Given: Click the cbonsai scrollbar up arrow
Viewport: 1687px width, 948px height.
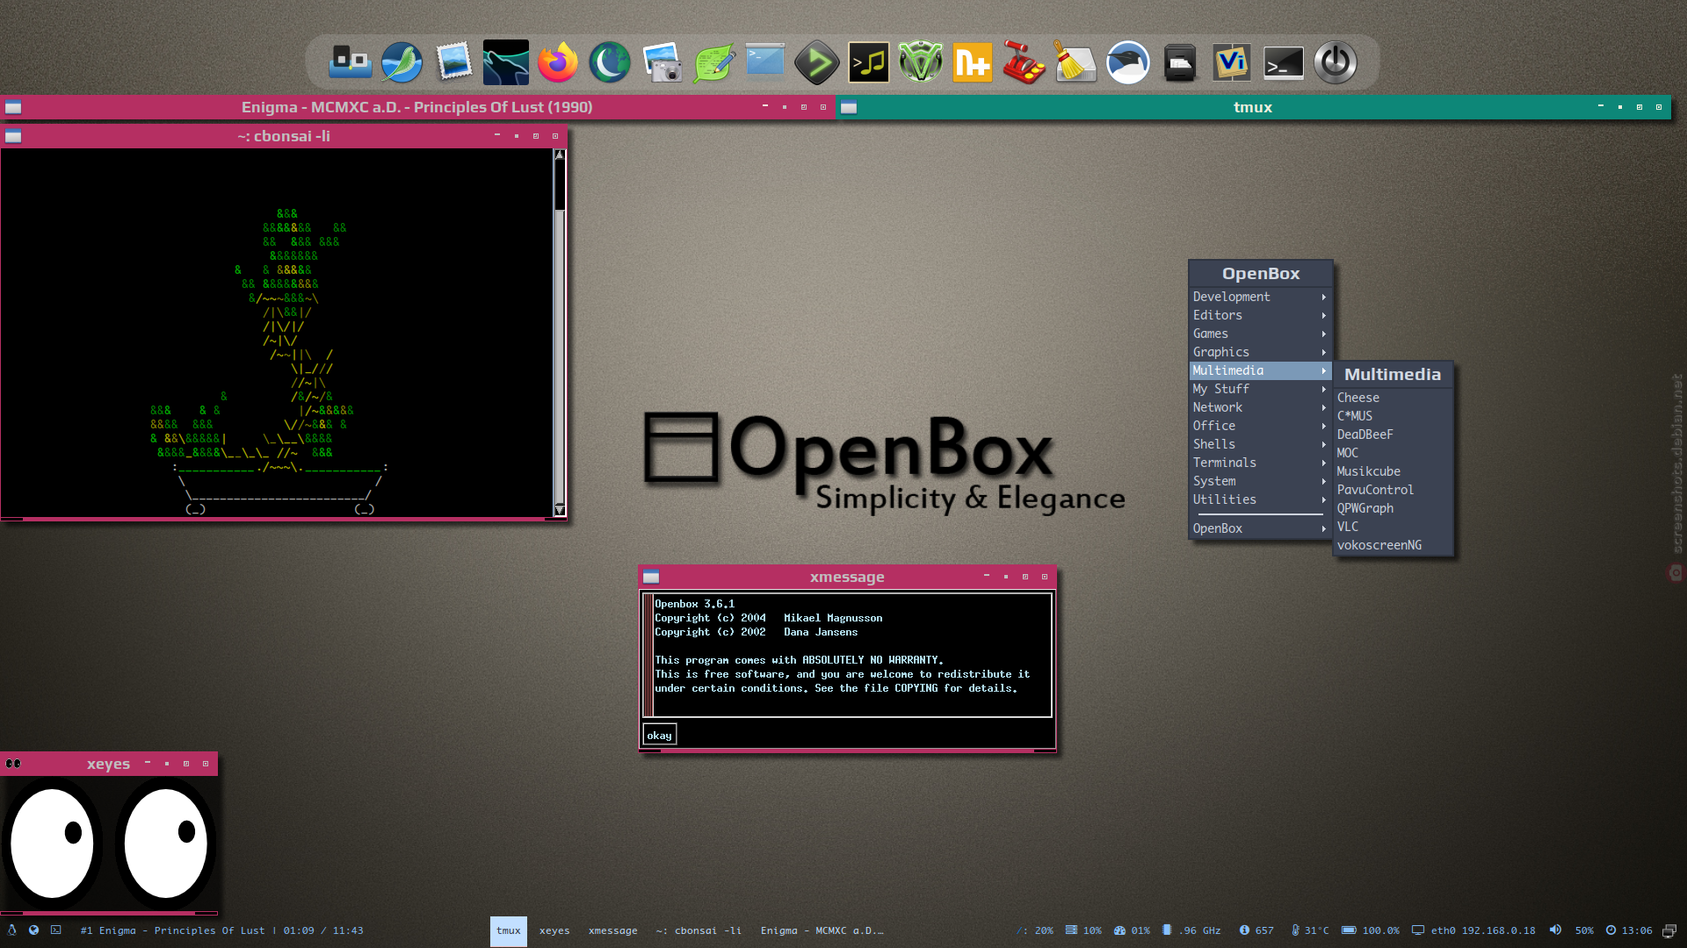Looking at the screenshot, I should pyautogui.click(x=559, y=155).
